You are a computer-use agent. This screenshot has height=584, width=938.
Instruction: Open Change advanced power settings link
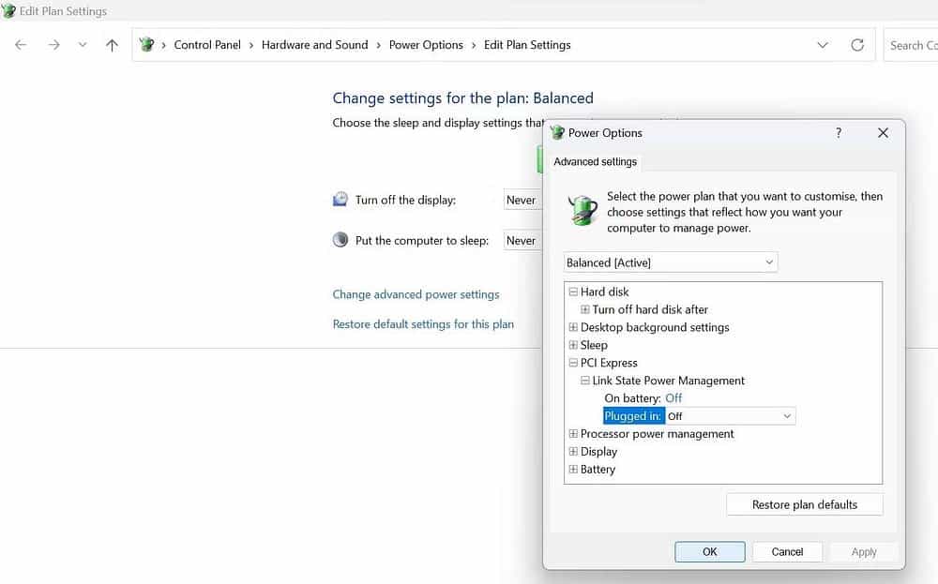pos(416,293)
